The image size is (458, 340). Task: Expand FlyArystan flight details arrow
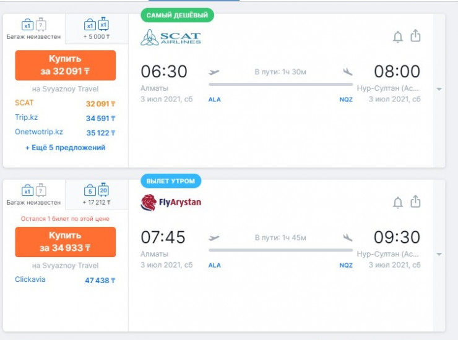pos(439,254)
